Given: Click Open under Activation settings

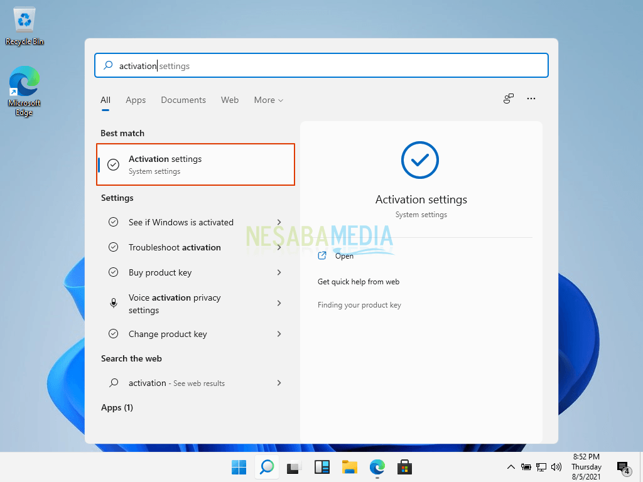Looking at the screenshot, I should tap(344, 255).
